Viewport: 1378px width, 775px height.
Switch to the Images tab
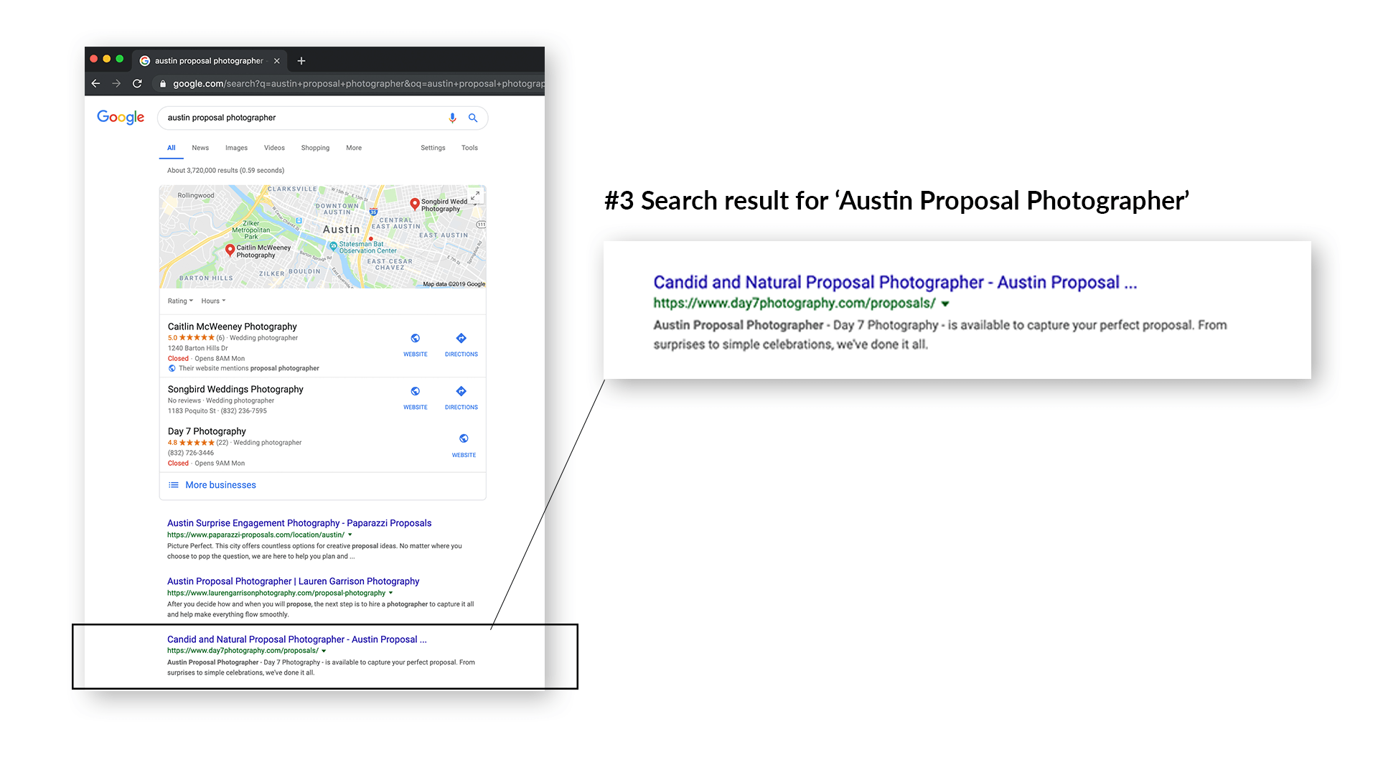[x=236, y=148]
